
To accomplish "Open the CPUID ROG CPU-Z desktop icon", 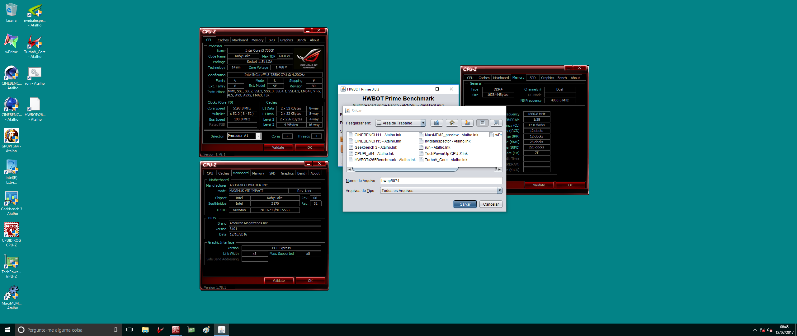I will tap(12, 235).
